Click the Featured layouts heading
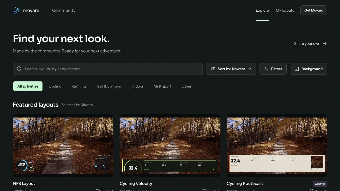This screenshot has height=191, width=340. click(x=36, y=105)
